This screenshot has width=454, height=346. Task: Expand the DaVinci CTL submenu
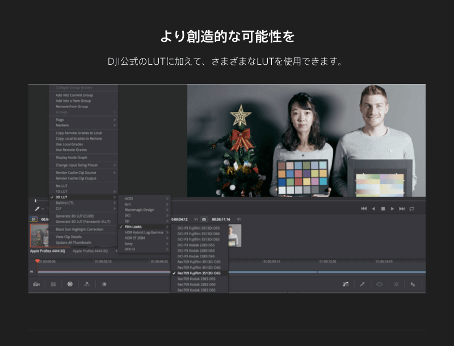tap(83, 203)
